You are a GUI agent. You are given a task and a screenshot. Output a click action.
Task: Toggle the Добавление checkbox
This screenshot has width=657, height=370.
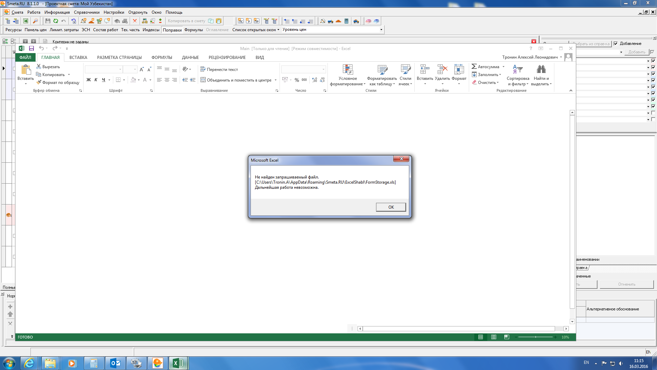(x=616, y=44)
